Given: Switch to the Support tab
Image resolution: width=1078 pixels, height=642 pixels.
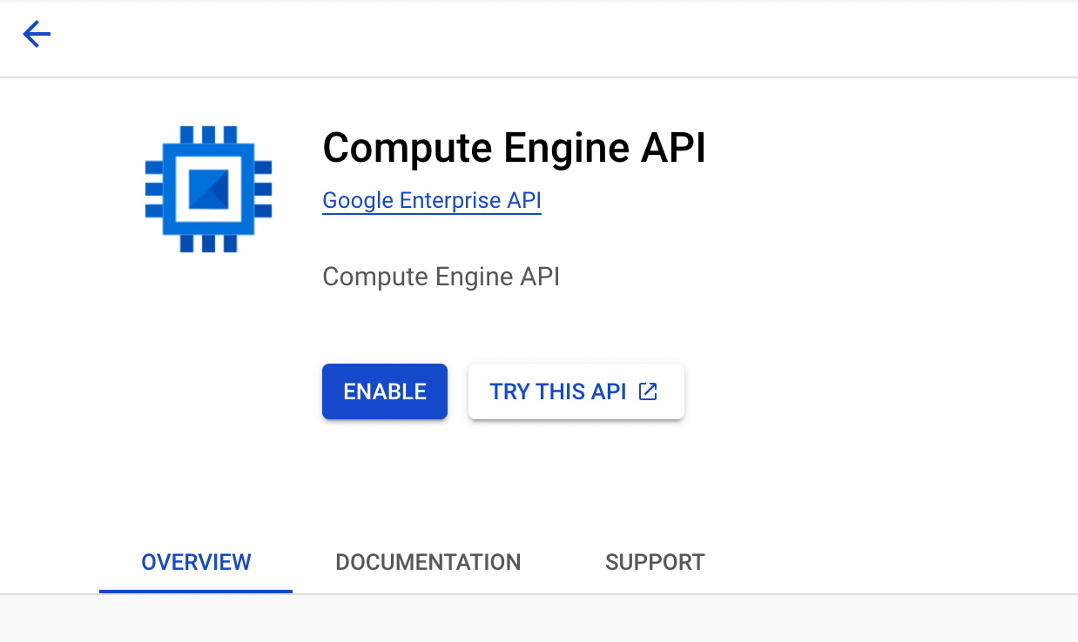Looking at the screenshot, I should tap(655, 562).
